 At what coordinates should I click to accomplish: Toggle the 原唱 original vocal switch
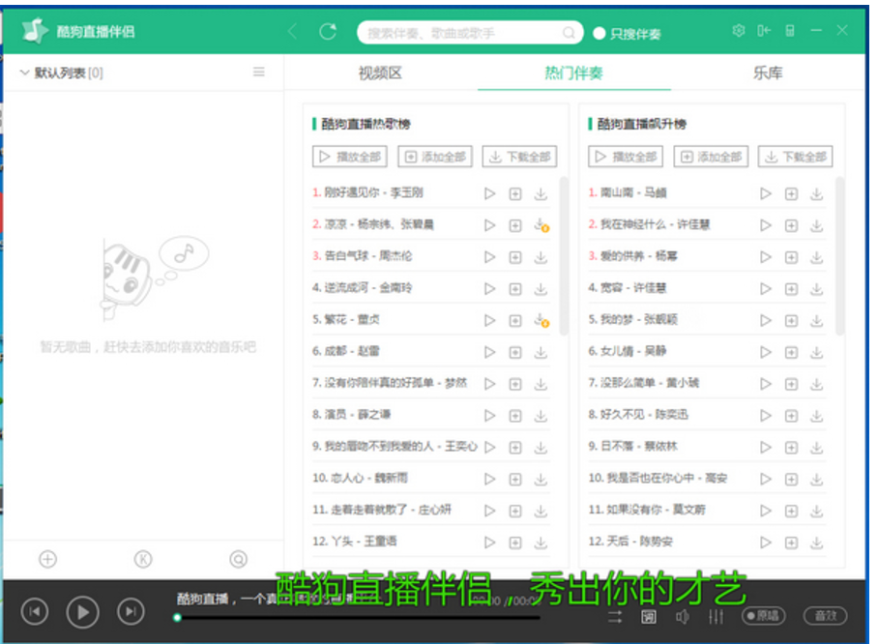[763, 616]
